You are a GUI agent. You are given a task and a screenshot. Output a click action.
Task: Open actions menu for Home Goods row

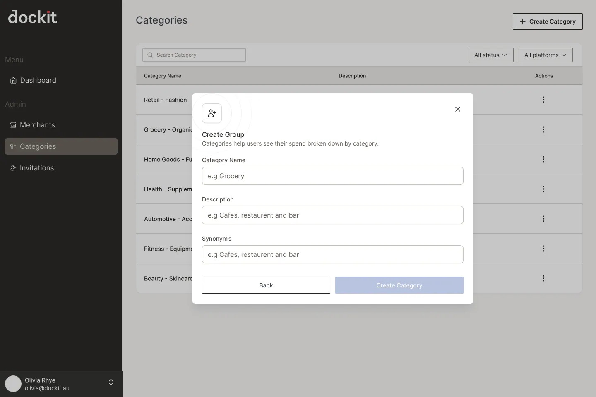pyautogui.click(x=543, y=159)
